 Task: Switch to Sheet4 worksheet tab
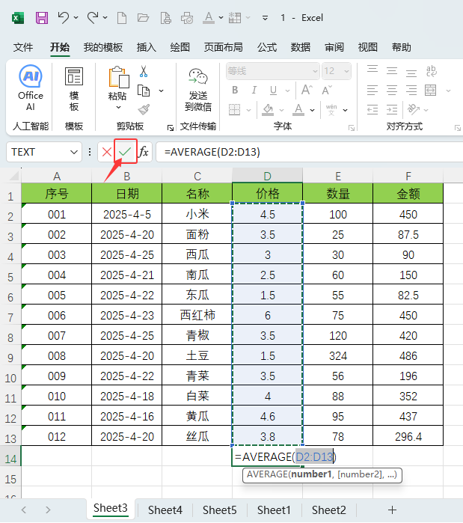[165, 510]
